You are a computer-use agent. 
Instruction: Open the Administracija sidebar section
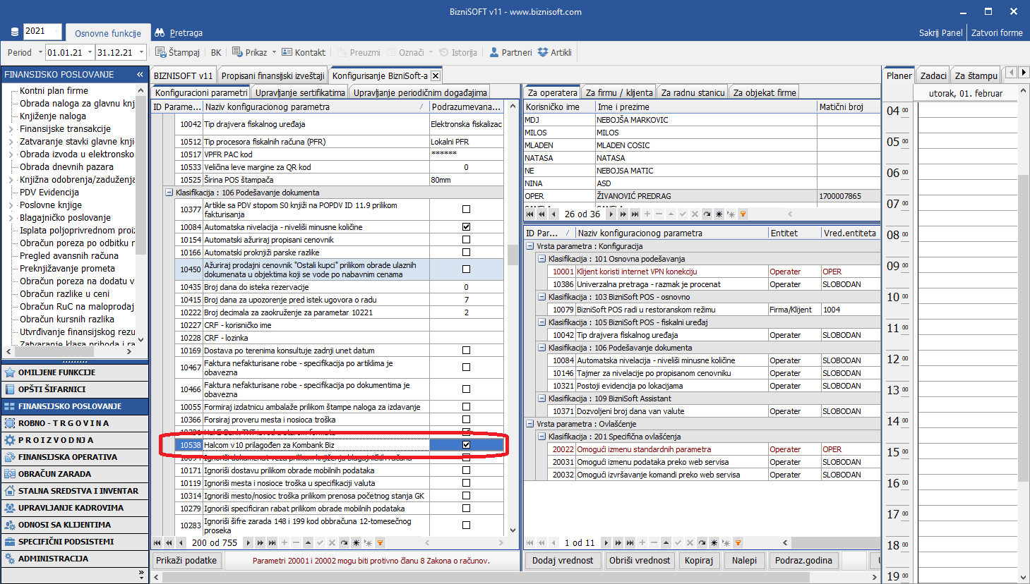[53, 559]
